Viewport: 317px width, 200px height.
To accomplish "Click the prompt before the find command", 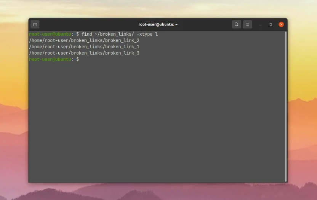I will click(54, 34).
